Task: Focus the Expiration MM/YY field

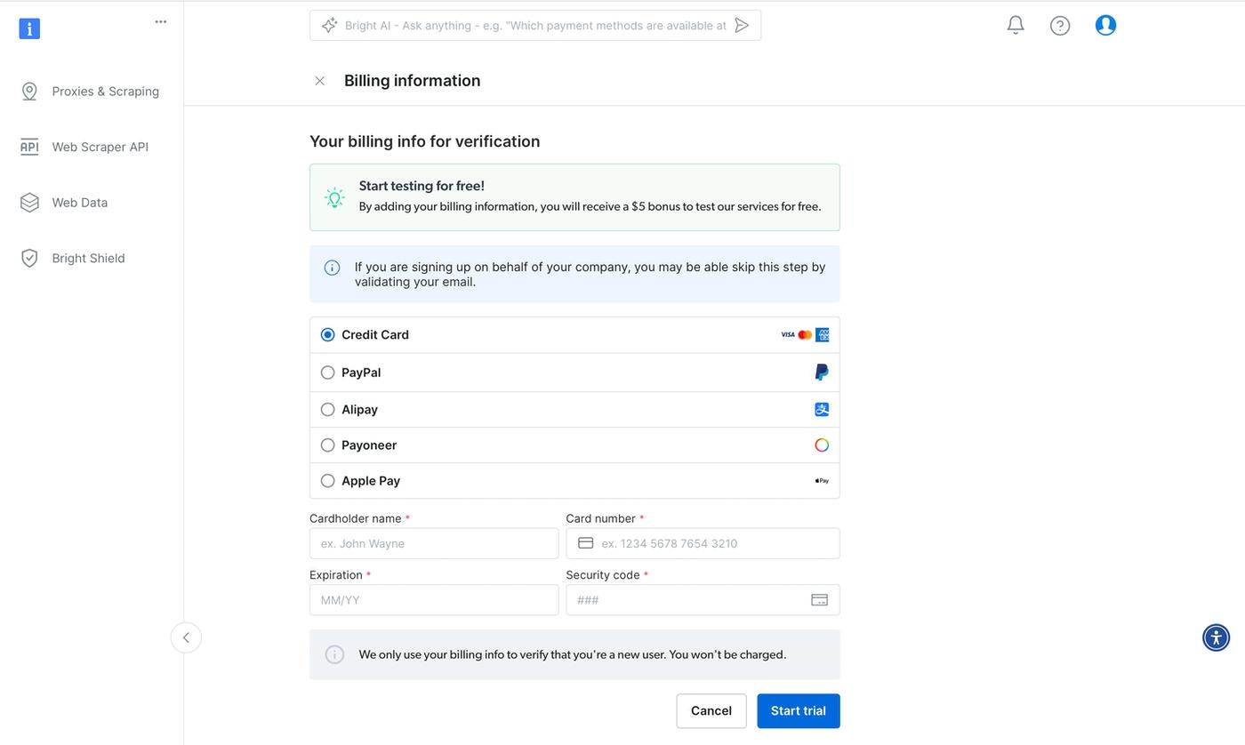Action: tap(434, 600)
